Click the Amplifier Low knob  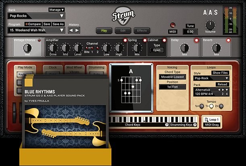106,48
